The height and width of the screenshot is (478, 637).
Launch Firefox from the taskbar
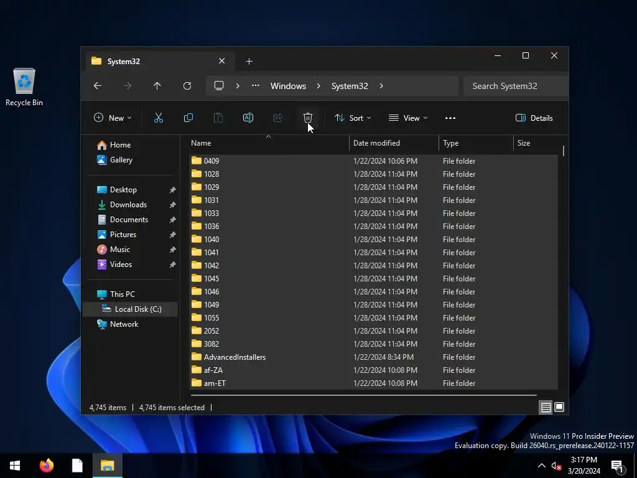coord(46,466)
